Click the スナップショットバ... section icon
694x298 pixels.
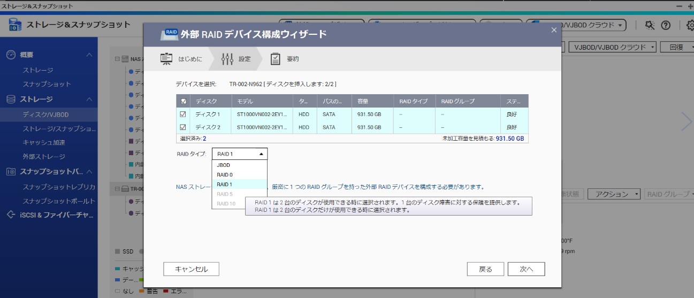[x=11, y=172]
